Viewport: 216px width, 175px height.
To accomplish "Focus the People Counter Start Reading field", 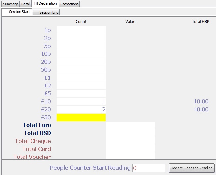I will pyautogui.click(x=149, y=168).
